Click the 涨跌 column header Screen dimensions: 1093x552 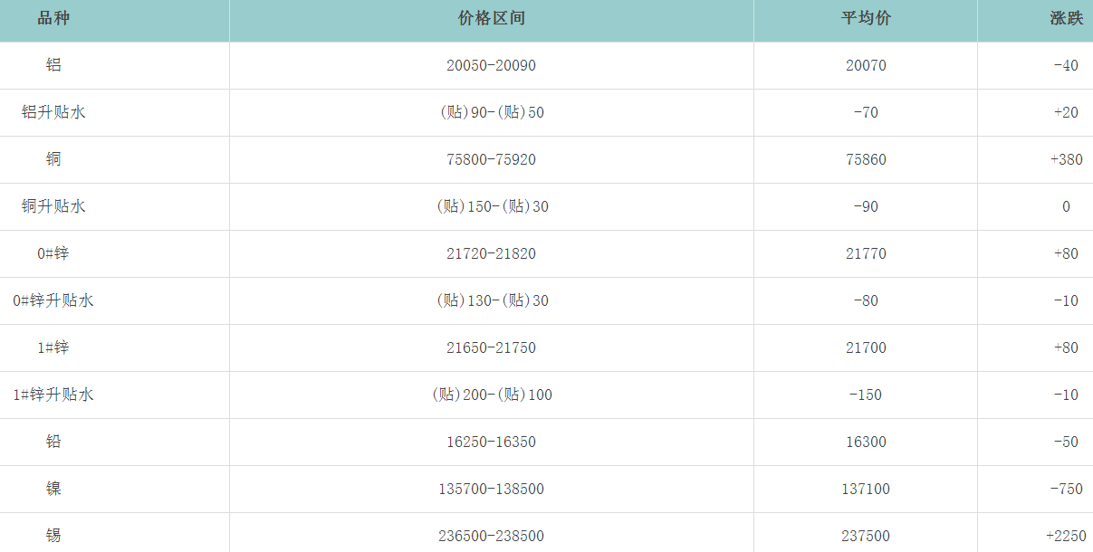click(x=1066, y=19)
